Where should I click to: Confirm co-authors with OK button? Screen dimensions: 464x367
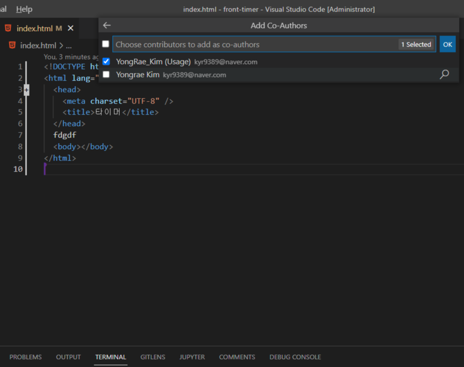click(x=447, y=44)
